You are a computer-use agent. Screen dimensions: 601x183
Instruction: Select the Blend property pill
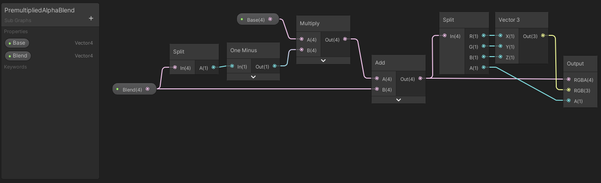click(x=18, y=56)
